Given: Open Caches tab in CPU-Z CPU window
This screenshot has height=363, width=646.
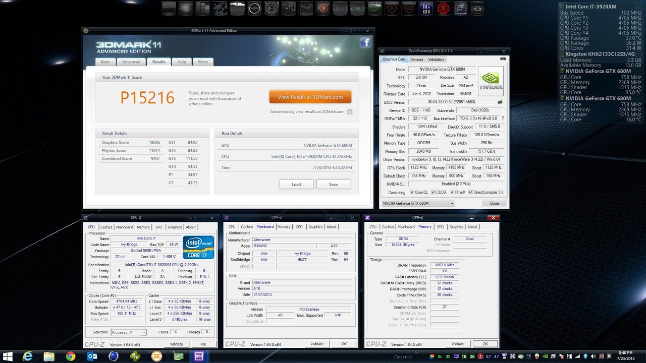Looking at the screenshot, I should (106, 227).
